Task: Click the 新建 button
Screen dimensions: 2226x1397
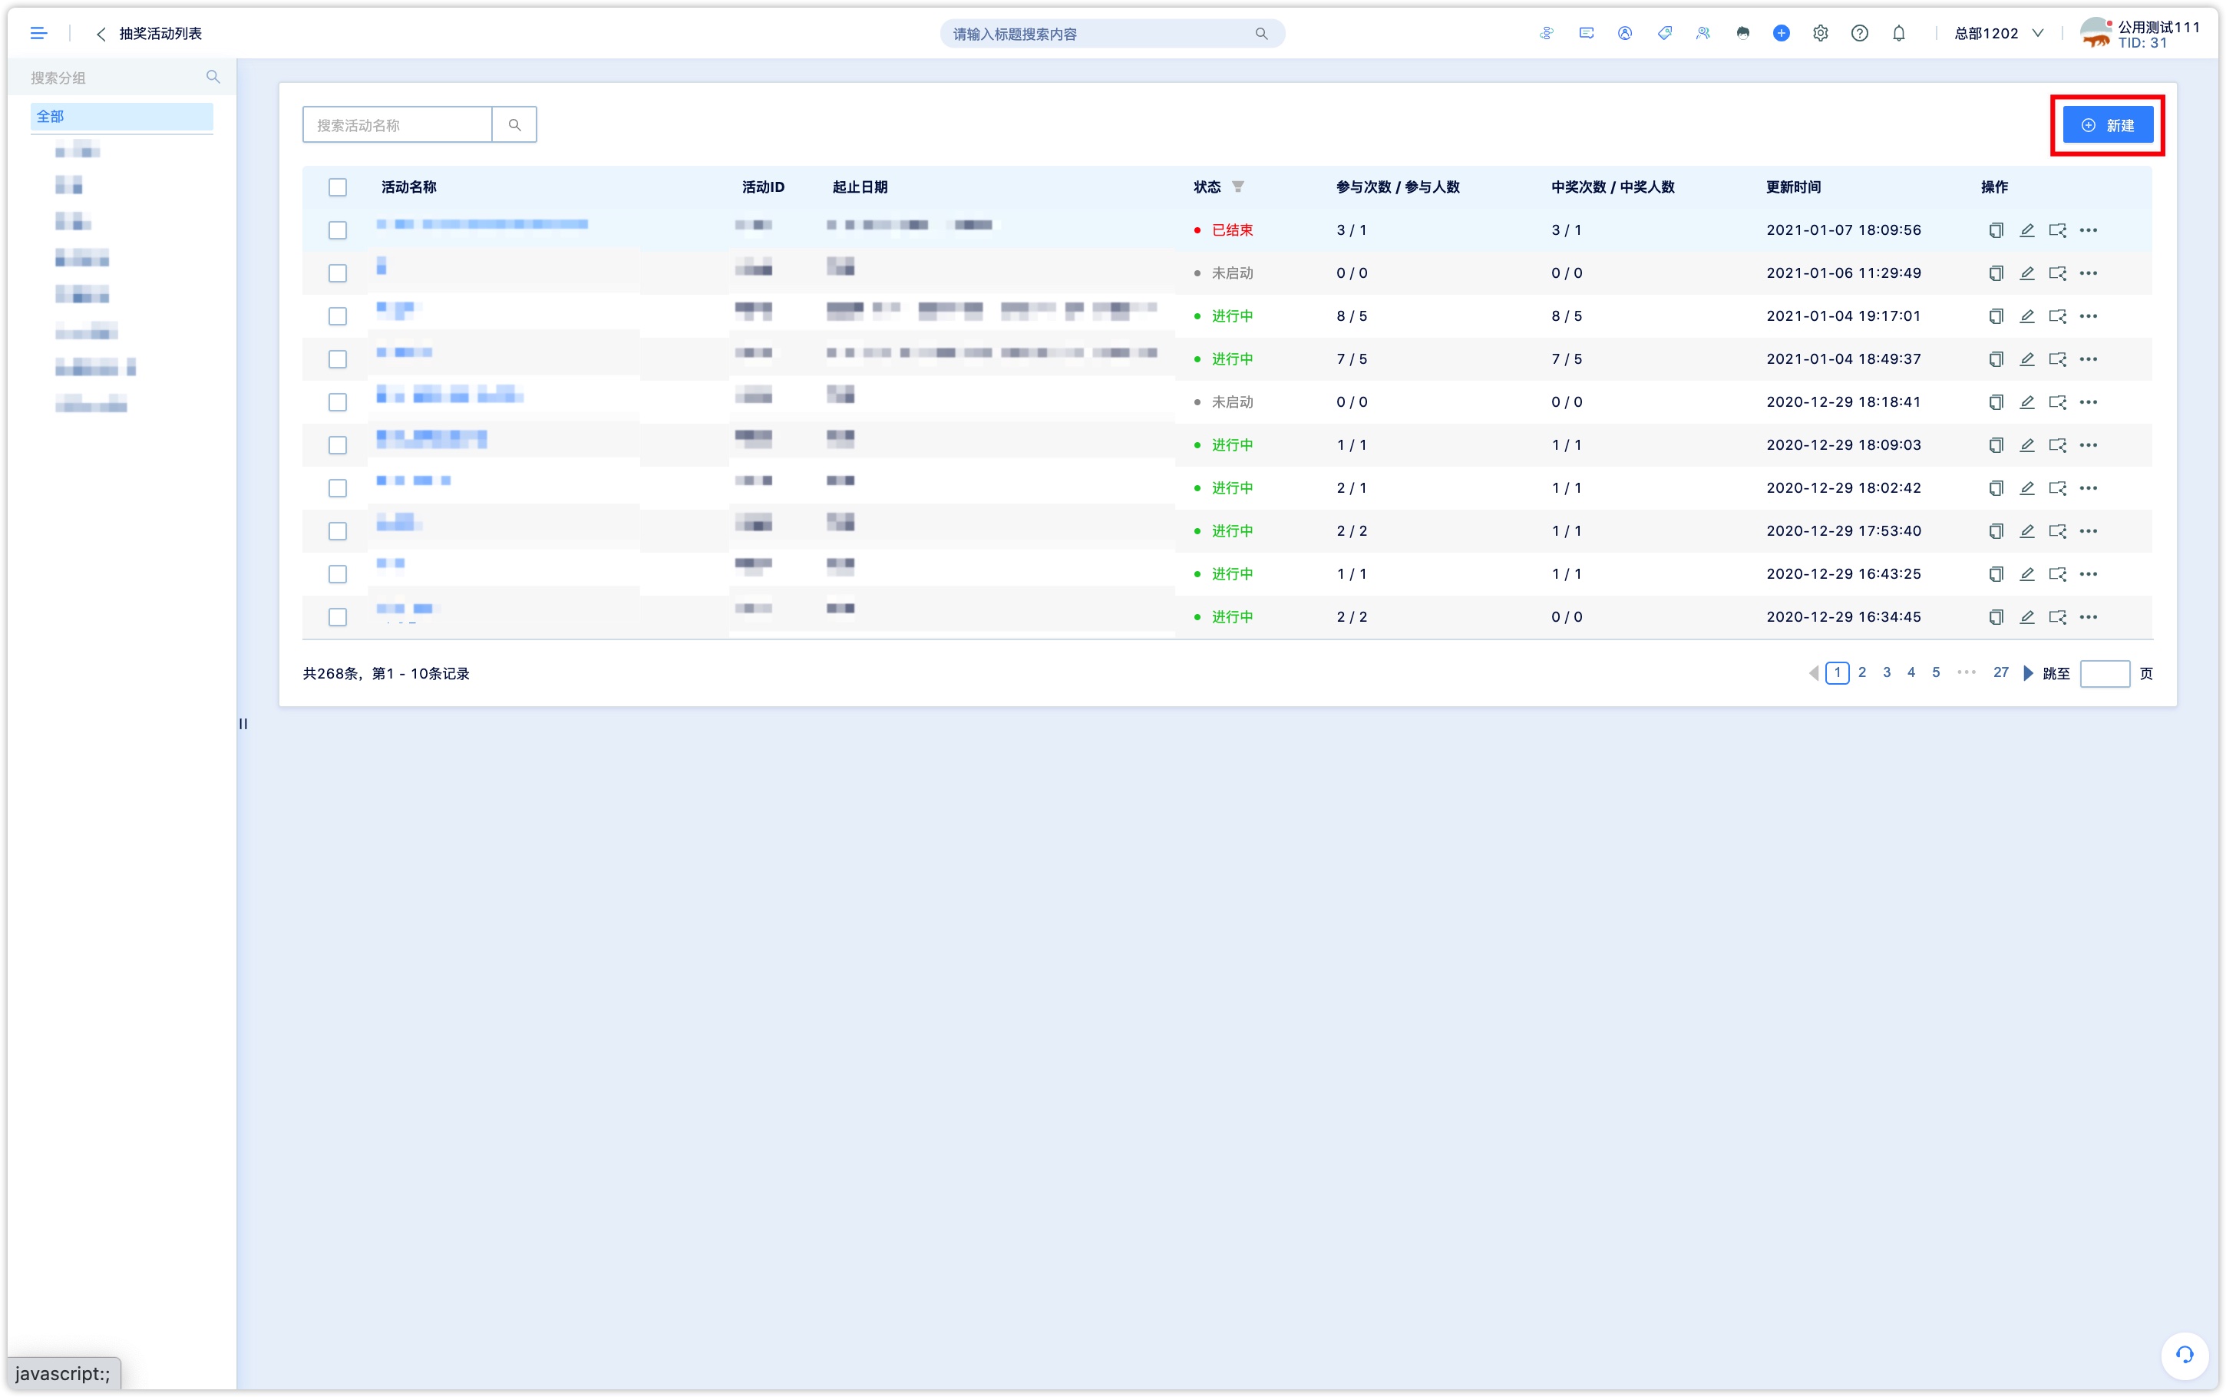Action: click(2107, 124)
